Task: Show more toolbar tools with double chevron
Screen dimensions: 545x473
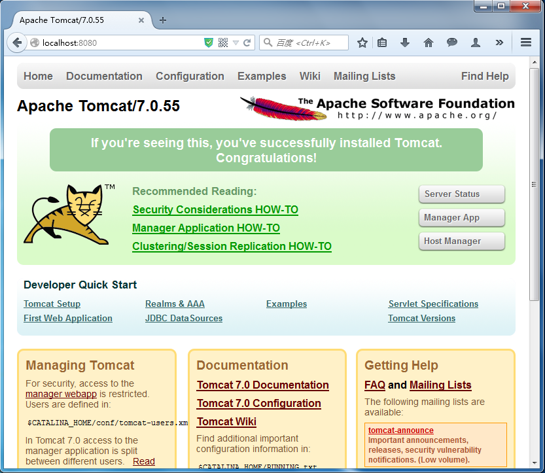Action: click(x=499, y=43)
